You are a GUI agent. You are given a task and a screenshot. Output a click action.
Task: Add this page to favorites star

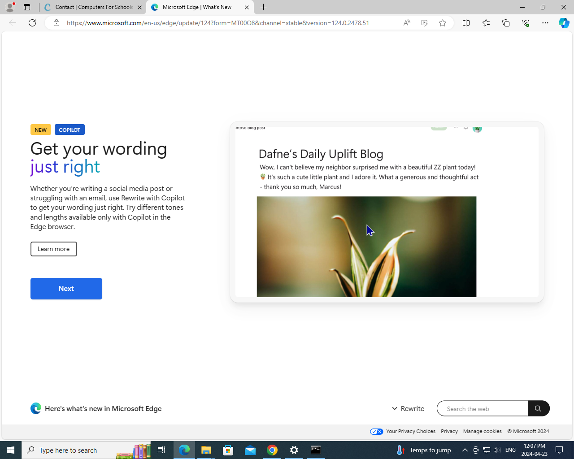coord(443,23)
